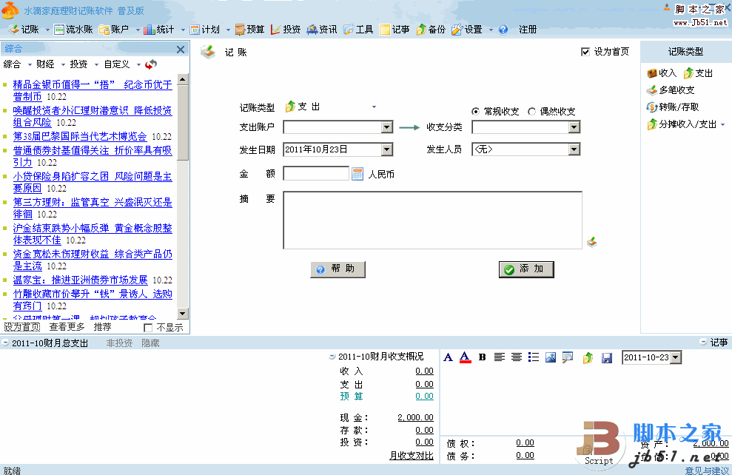Image resolution: width=732 pixels, height=475 pixels.
Task: Open the 发生人员 dropdown
Action: pos(574,149)
